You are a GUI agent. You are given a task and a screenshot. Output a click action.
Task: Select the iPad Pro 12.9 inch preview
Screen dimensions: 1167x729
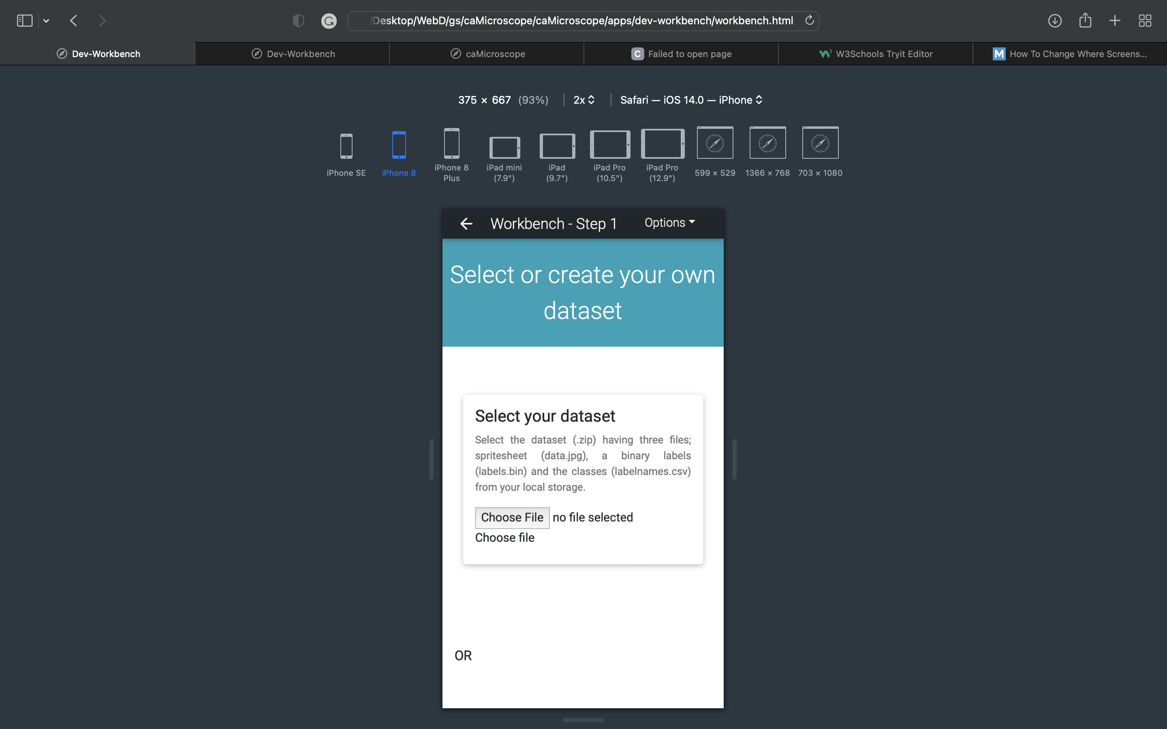pos(662,145)
